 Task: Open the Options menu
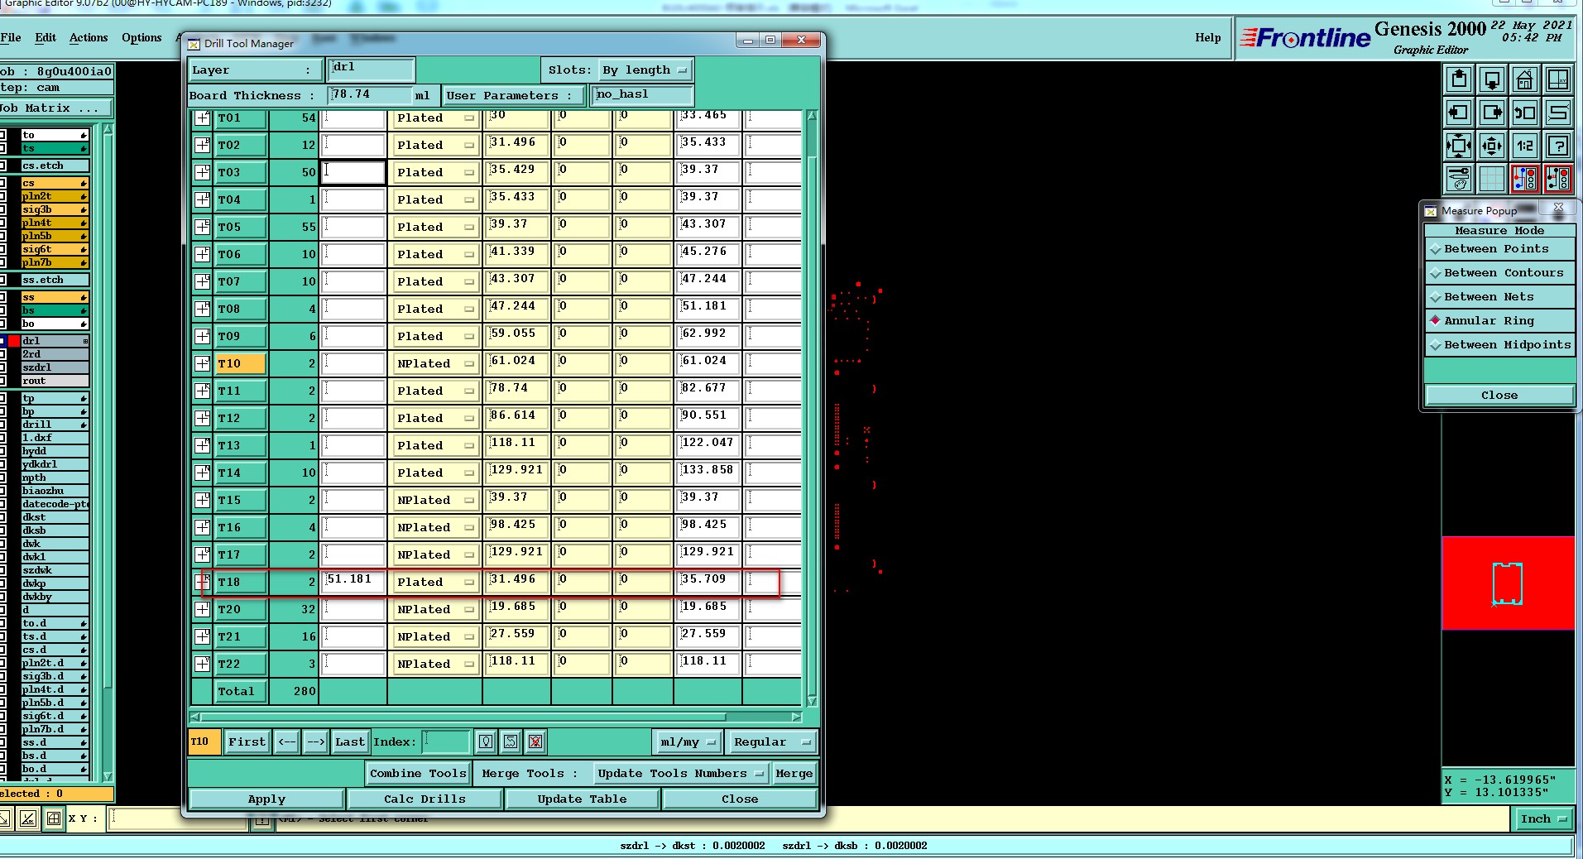tap(142, 37)
